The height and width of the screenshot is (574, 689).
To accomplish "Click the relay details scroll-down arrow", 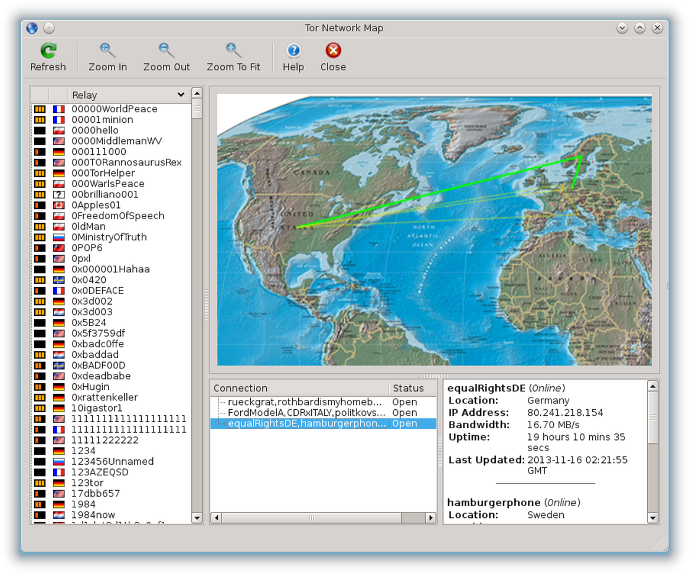I will point(653,518).
